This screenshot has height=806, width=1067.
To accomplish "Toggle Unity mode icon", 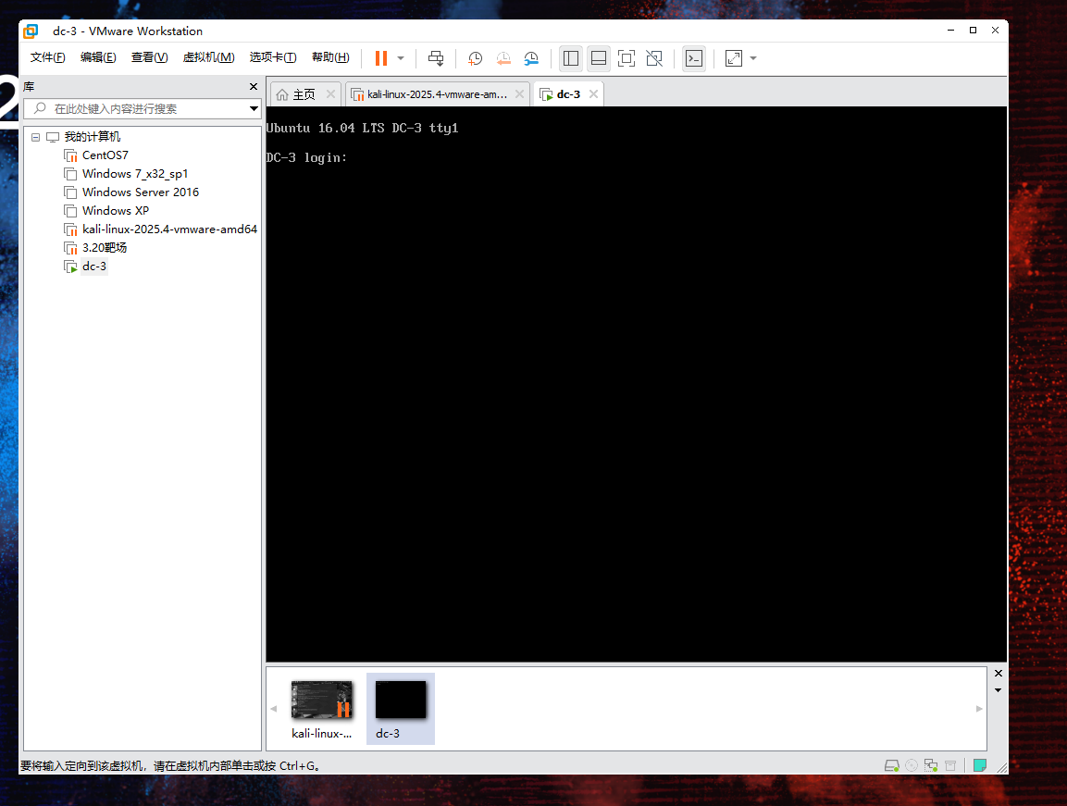I will click(x=654, y=58).
